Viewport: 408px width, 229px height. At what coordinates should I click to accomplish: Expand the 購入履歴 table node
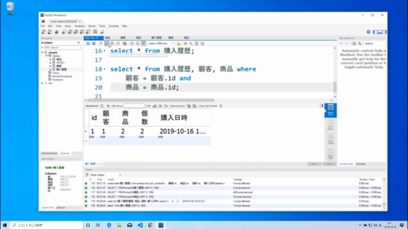pos(50,69)
